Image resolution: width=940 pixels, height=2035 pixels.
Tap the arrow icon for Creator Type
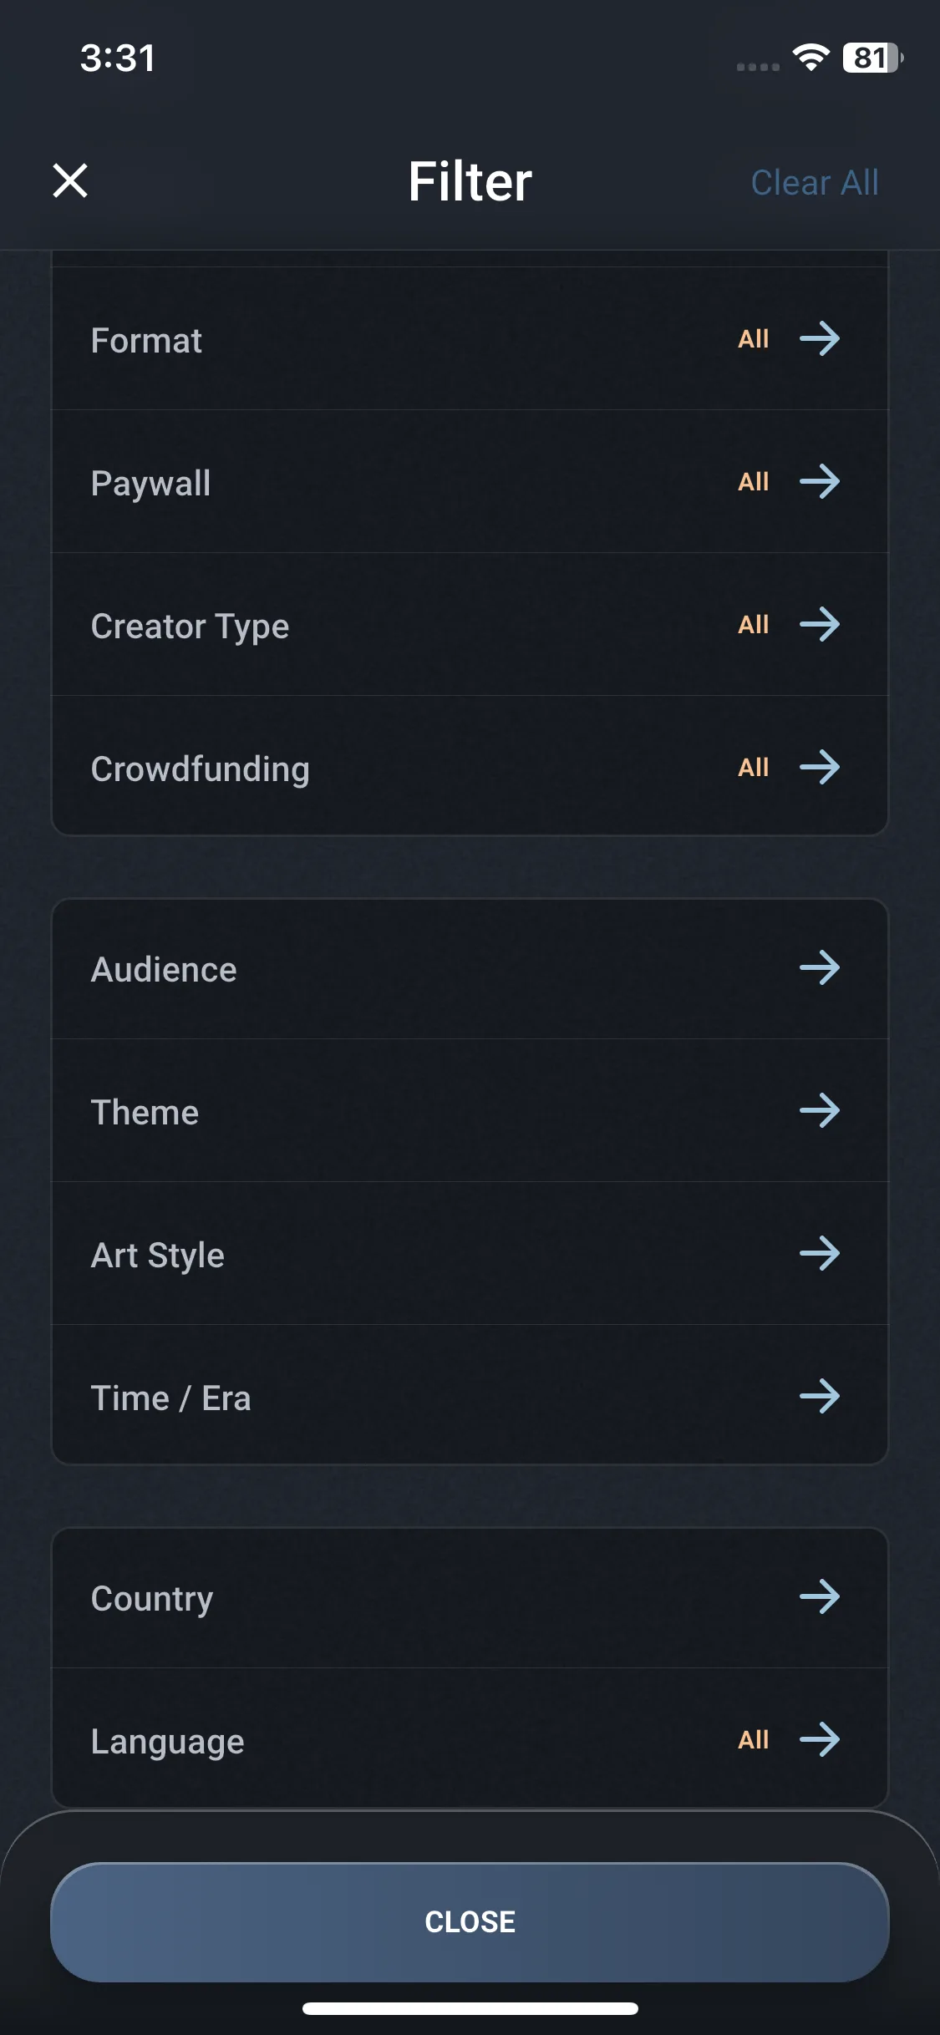click(x=819, y=625)
